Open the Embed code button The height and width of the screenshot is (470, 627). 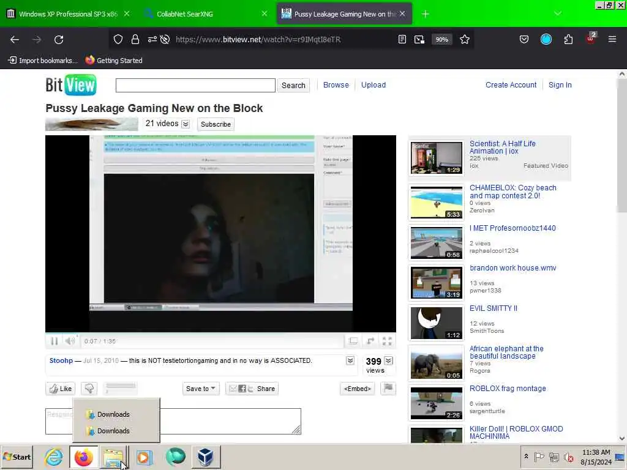[358, 389]
